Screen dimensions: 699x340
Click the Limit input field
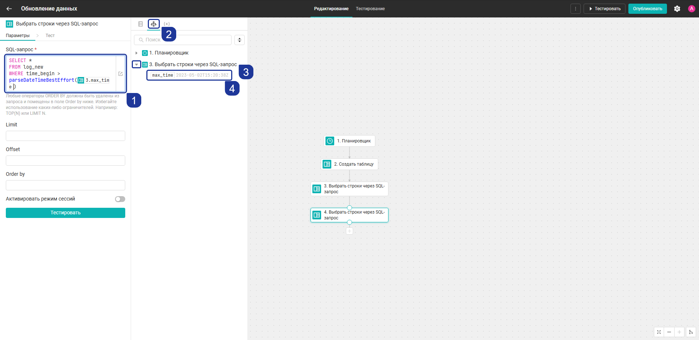(x=66, y=136)
